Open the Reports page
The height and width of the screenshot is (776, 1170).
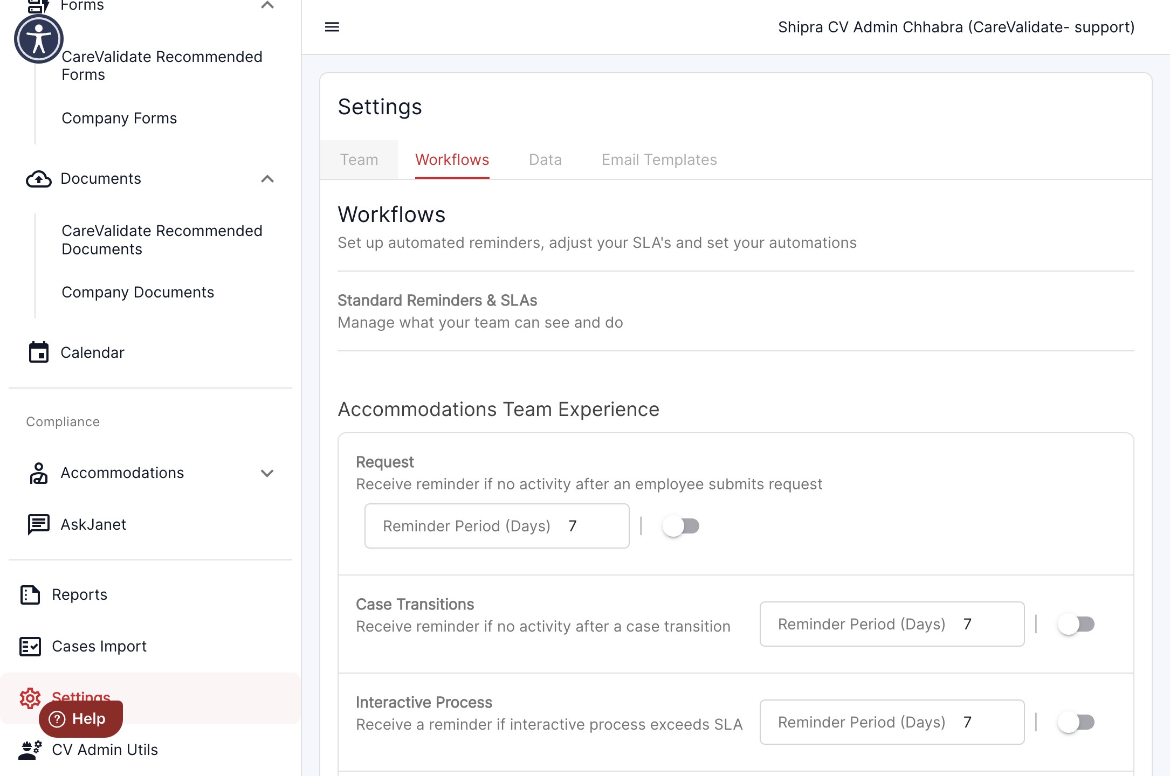pos(79,595)
